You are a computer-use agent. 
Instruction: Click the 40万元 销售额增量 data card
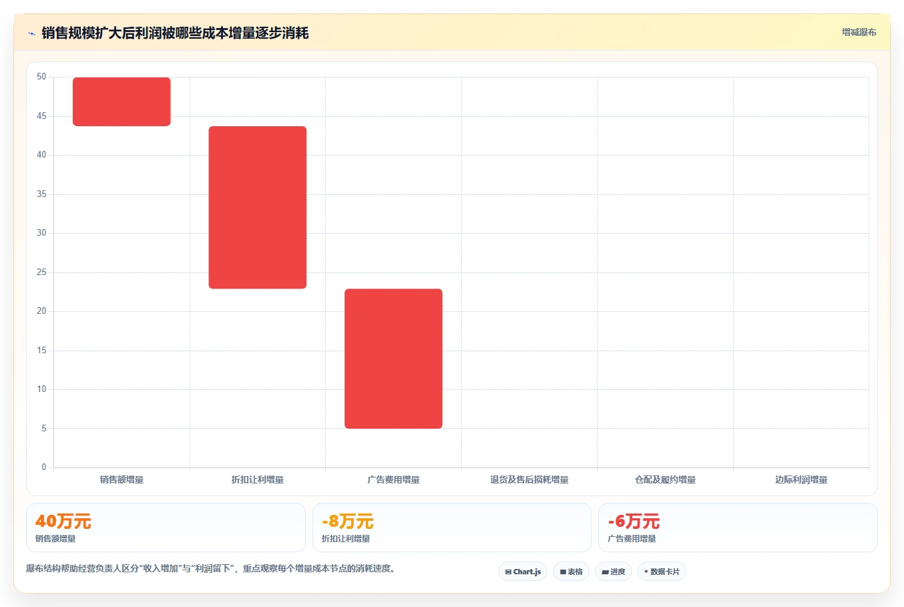pyautogui.click(x=166, y=528)
